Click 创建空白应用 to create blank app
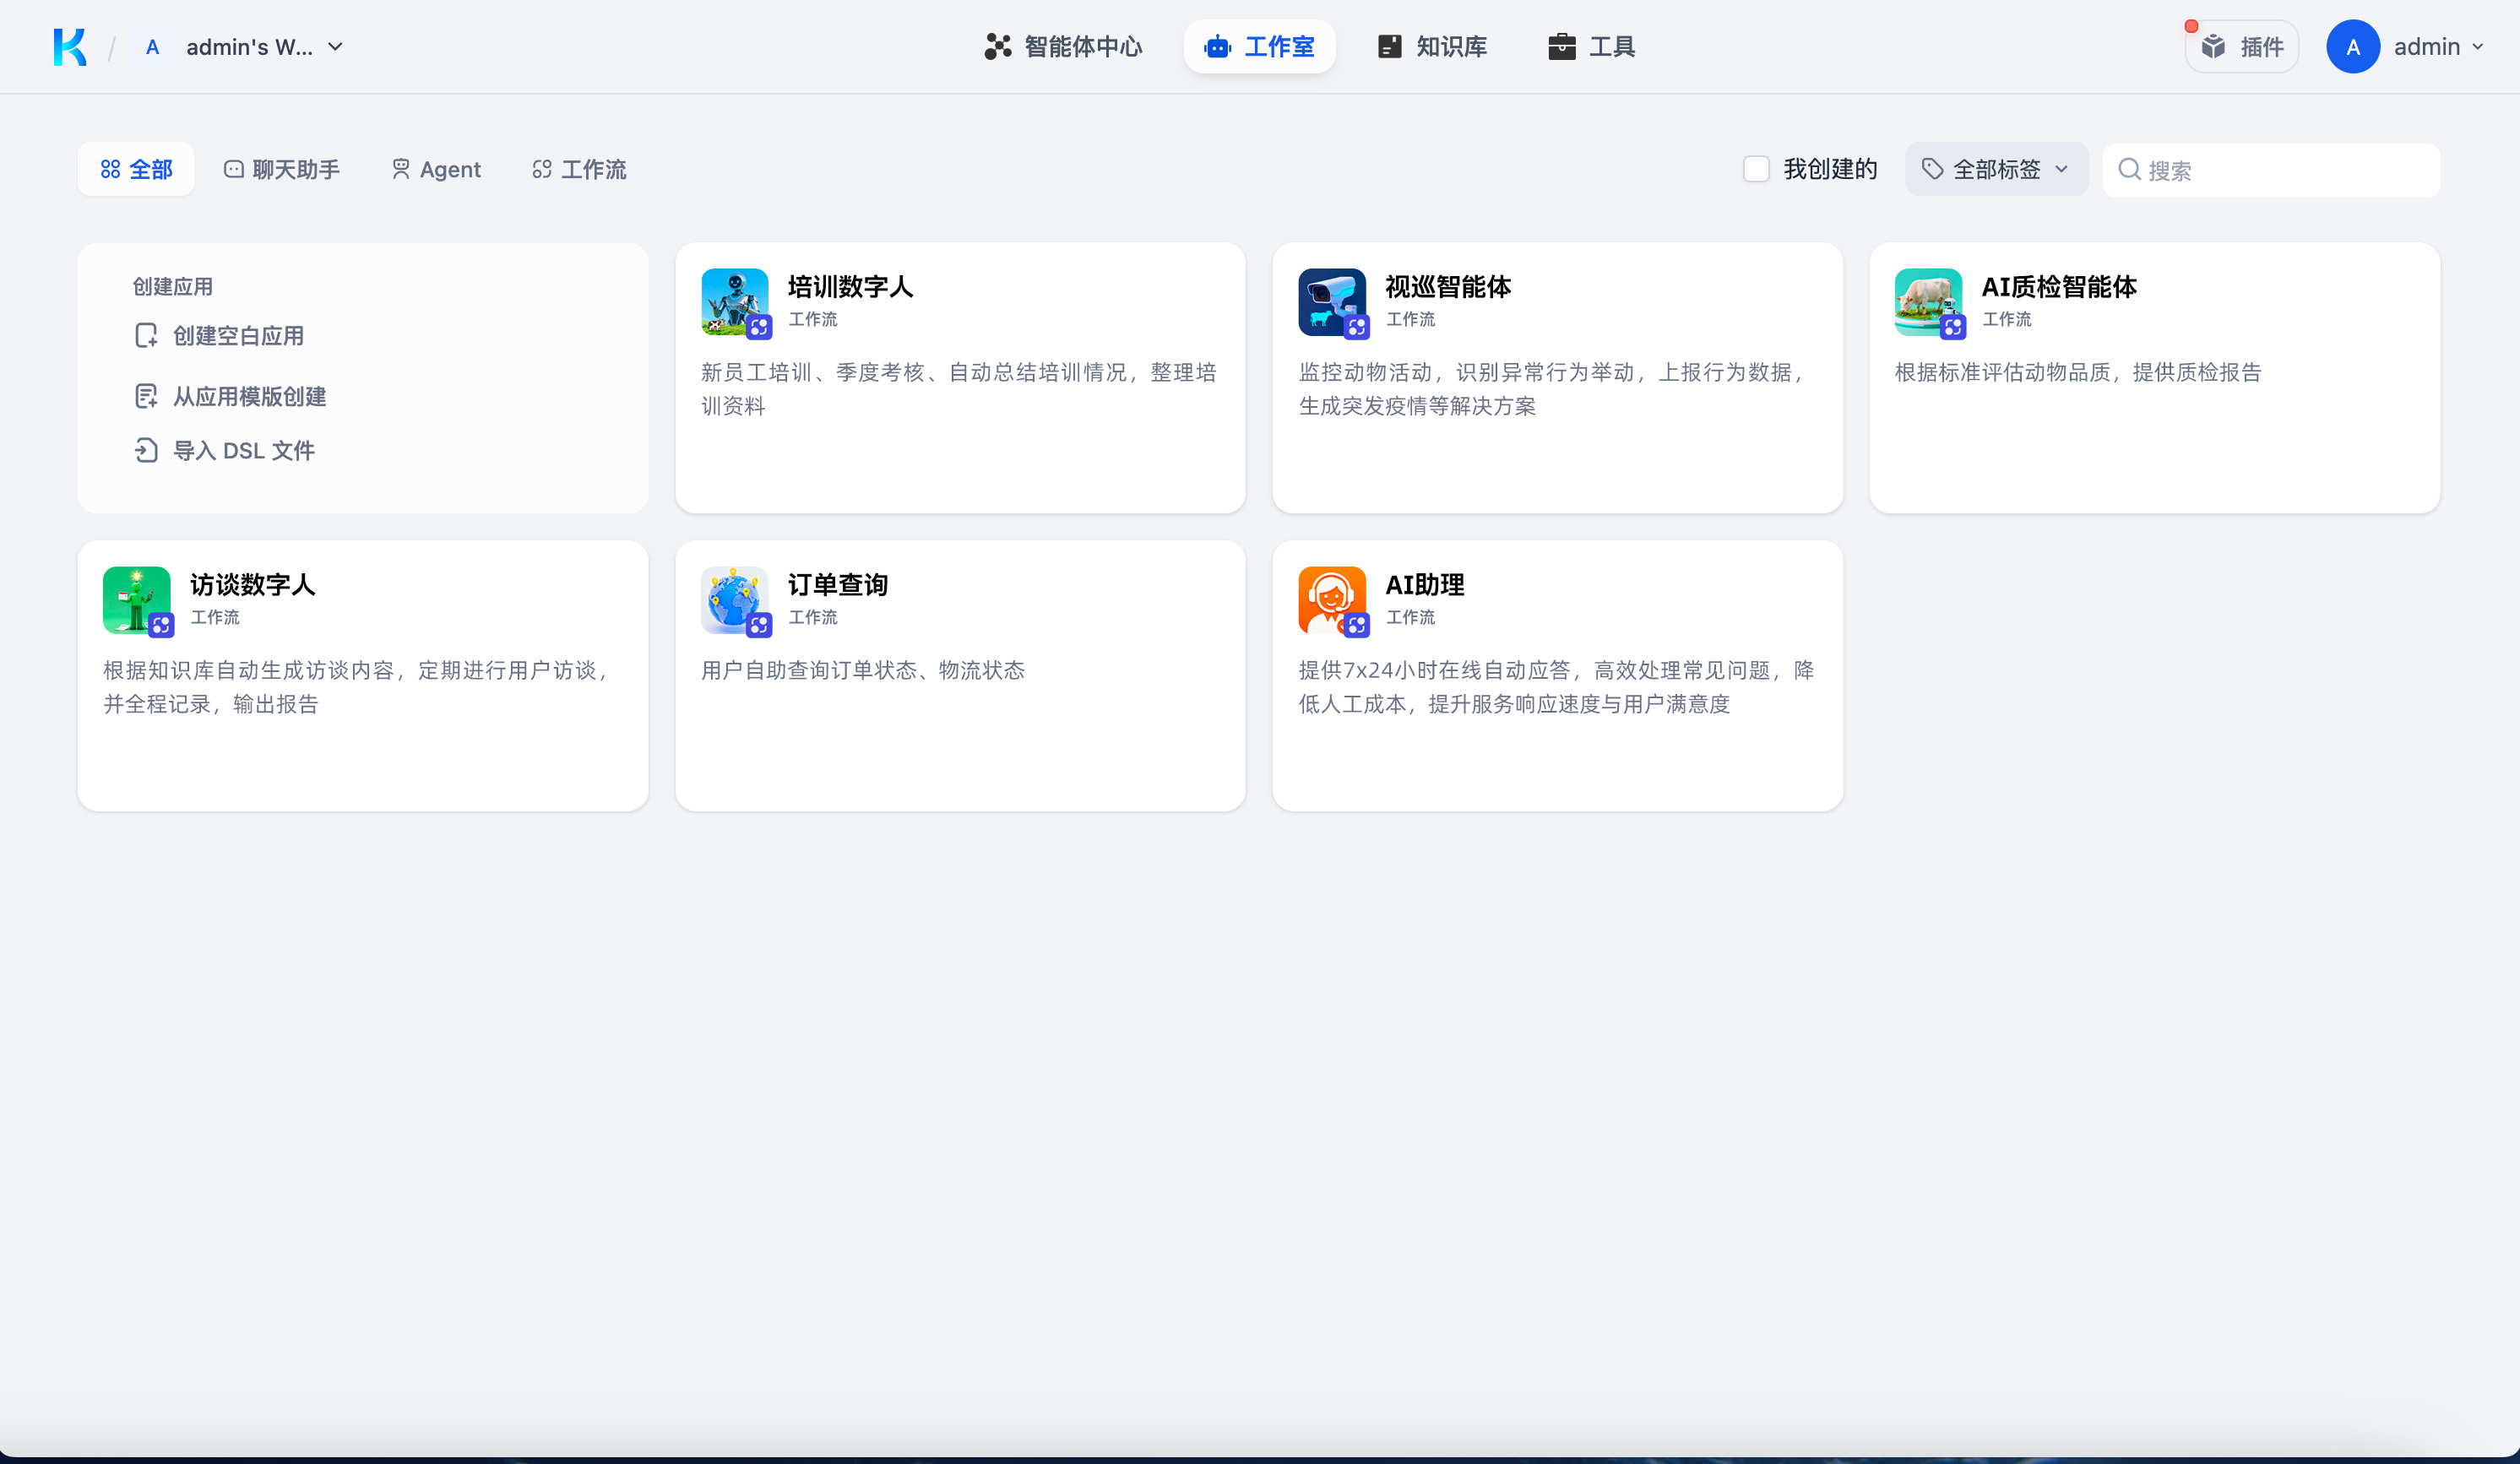This screenshot has height=1464, width=2520. pyautogui.click(x=238, y=336)
